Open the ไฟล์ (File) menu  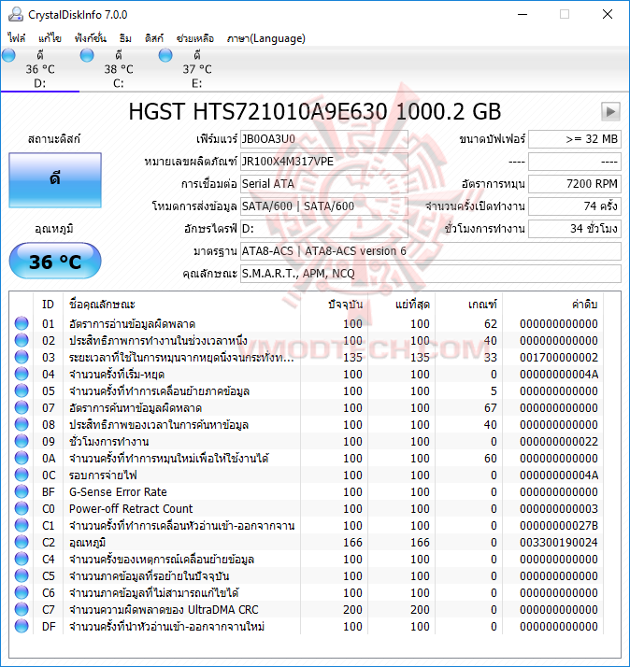(x=17, y=38)
